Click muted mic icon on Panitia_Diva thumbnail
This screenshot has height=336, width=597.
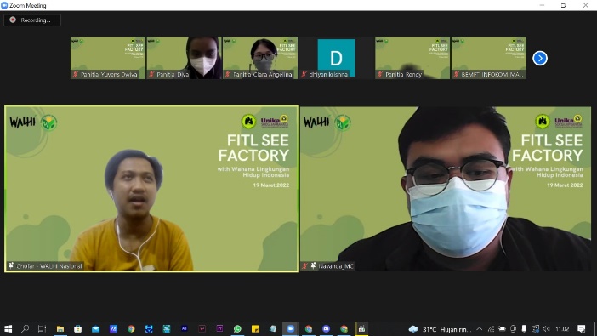(151, 75)
